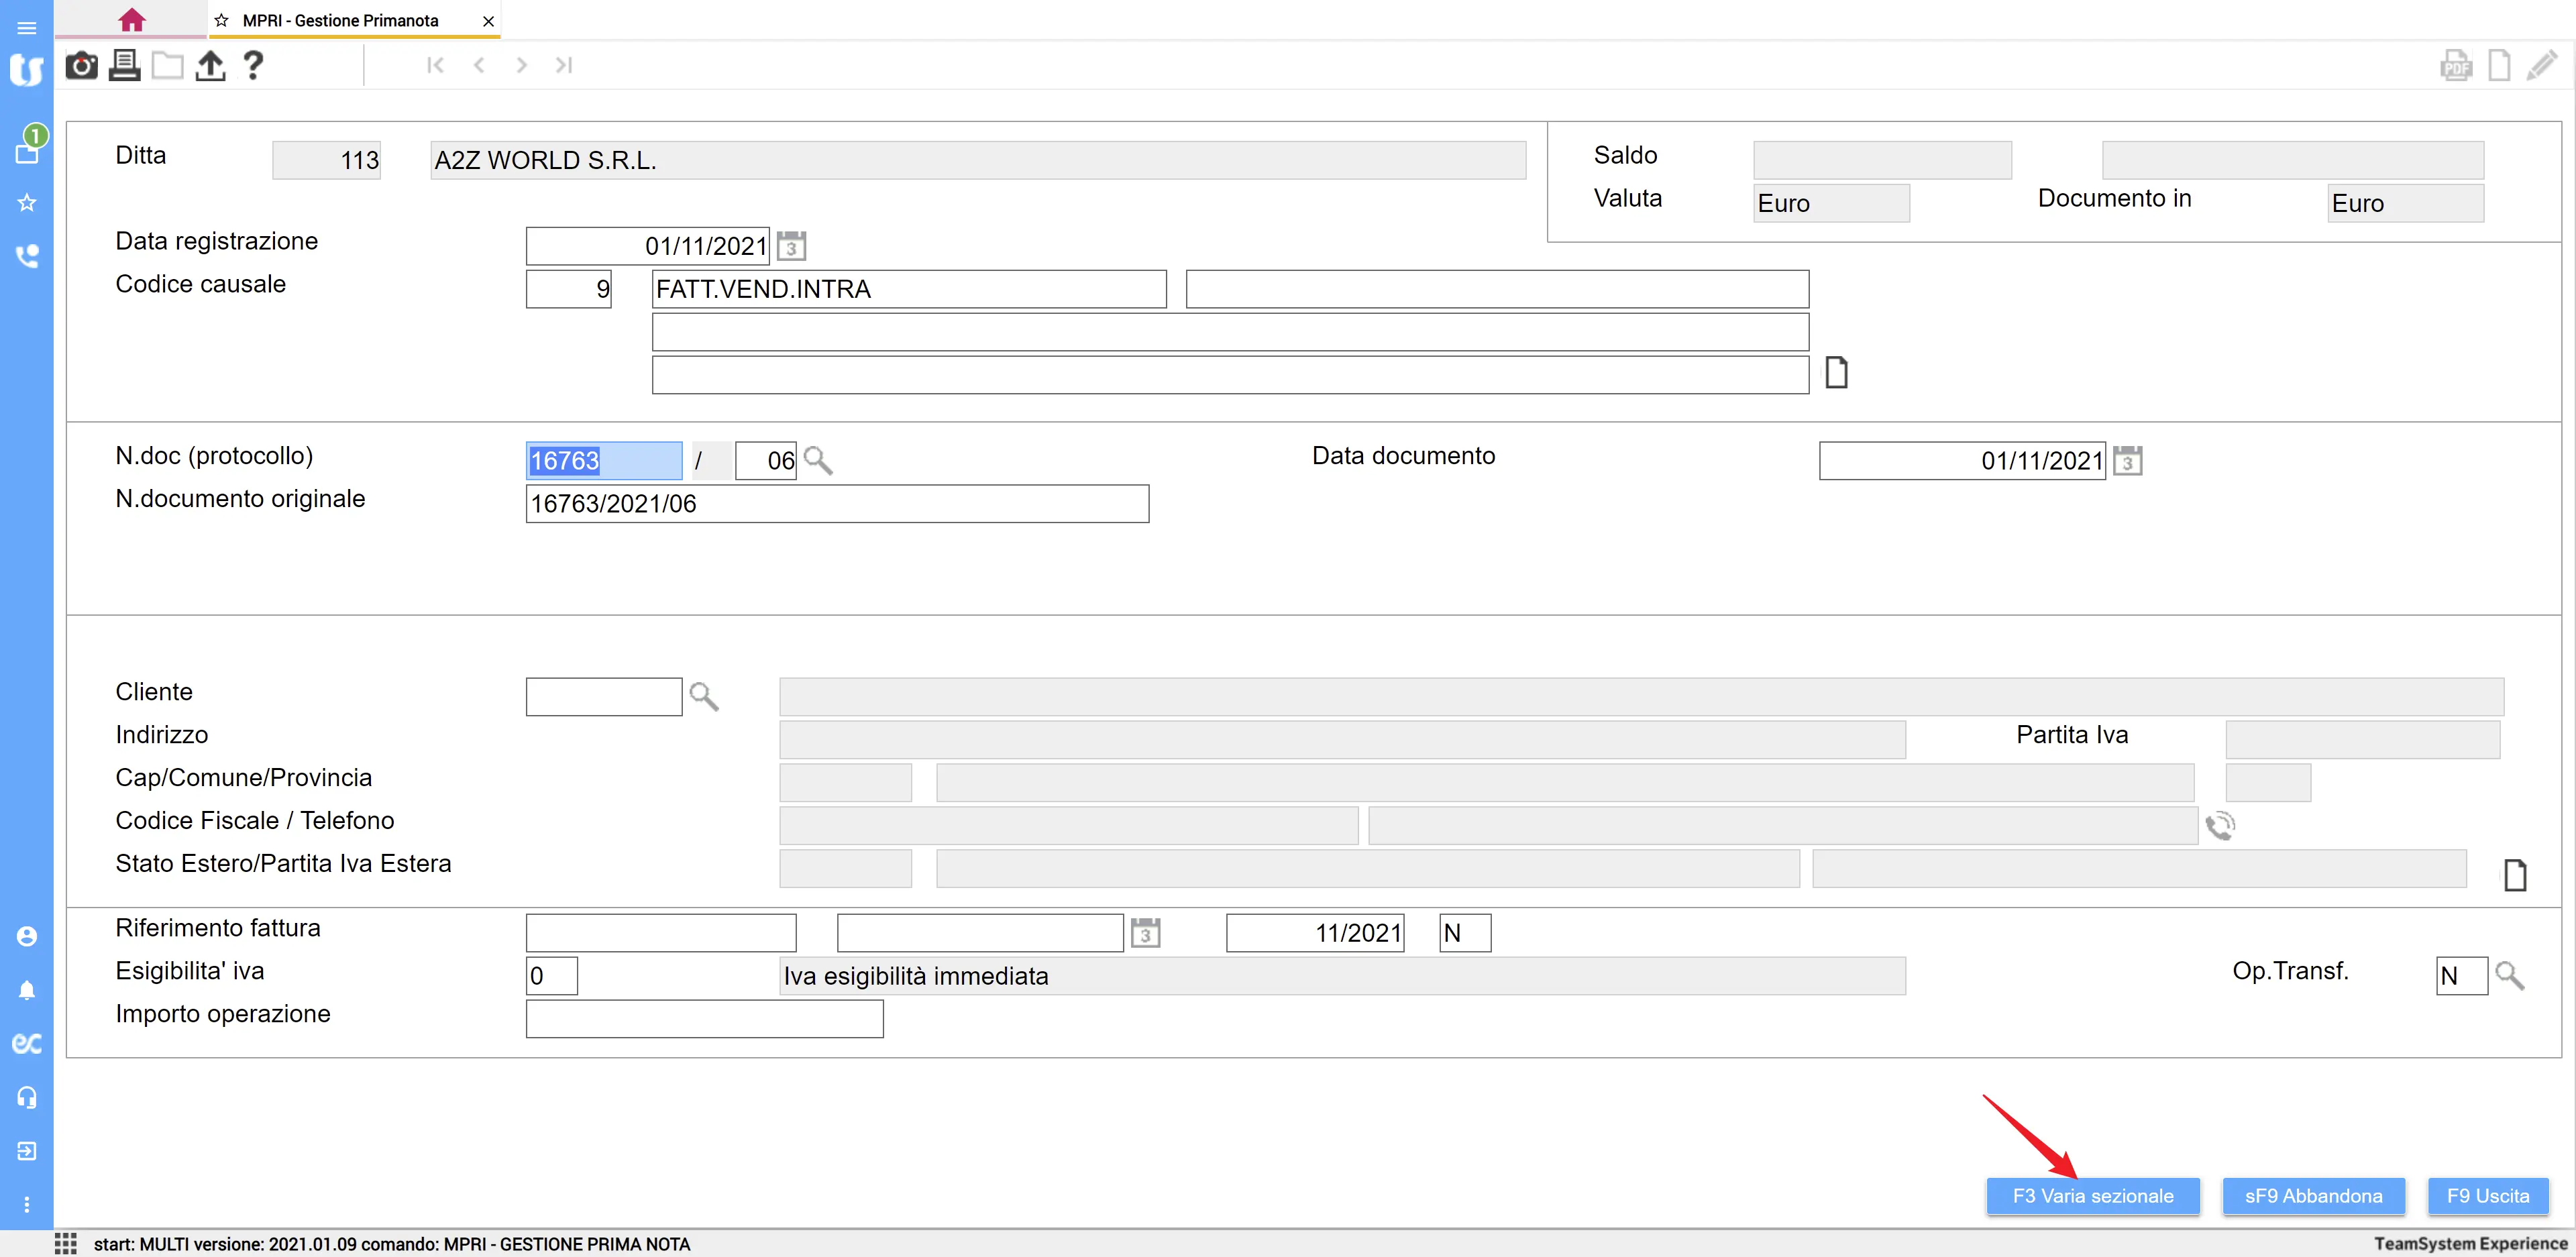Click the F9 Uscita button

(2487, 1196)
